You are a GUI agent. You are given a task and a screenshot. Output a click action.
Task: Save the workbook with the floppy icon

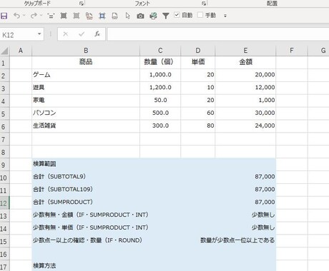[x=4, y=16]
